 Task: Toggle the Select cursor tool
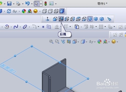click(37, 4)
